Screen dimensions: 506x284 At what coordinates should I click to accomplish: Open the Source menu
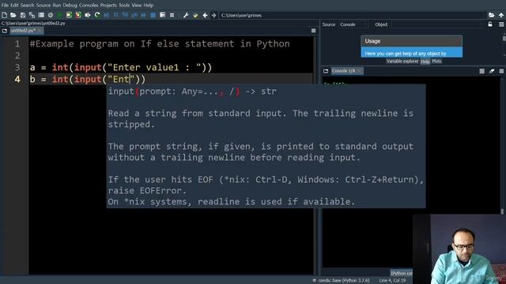[x=43, y=6]
